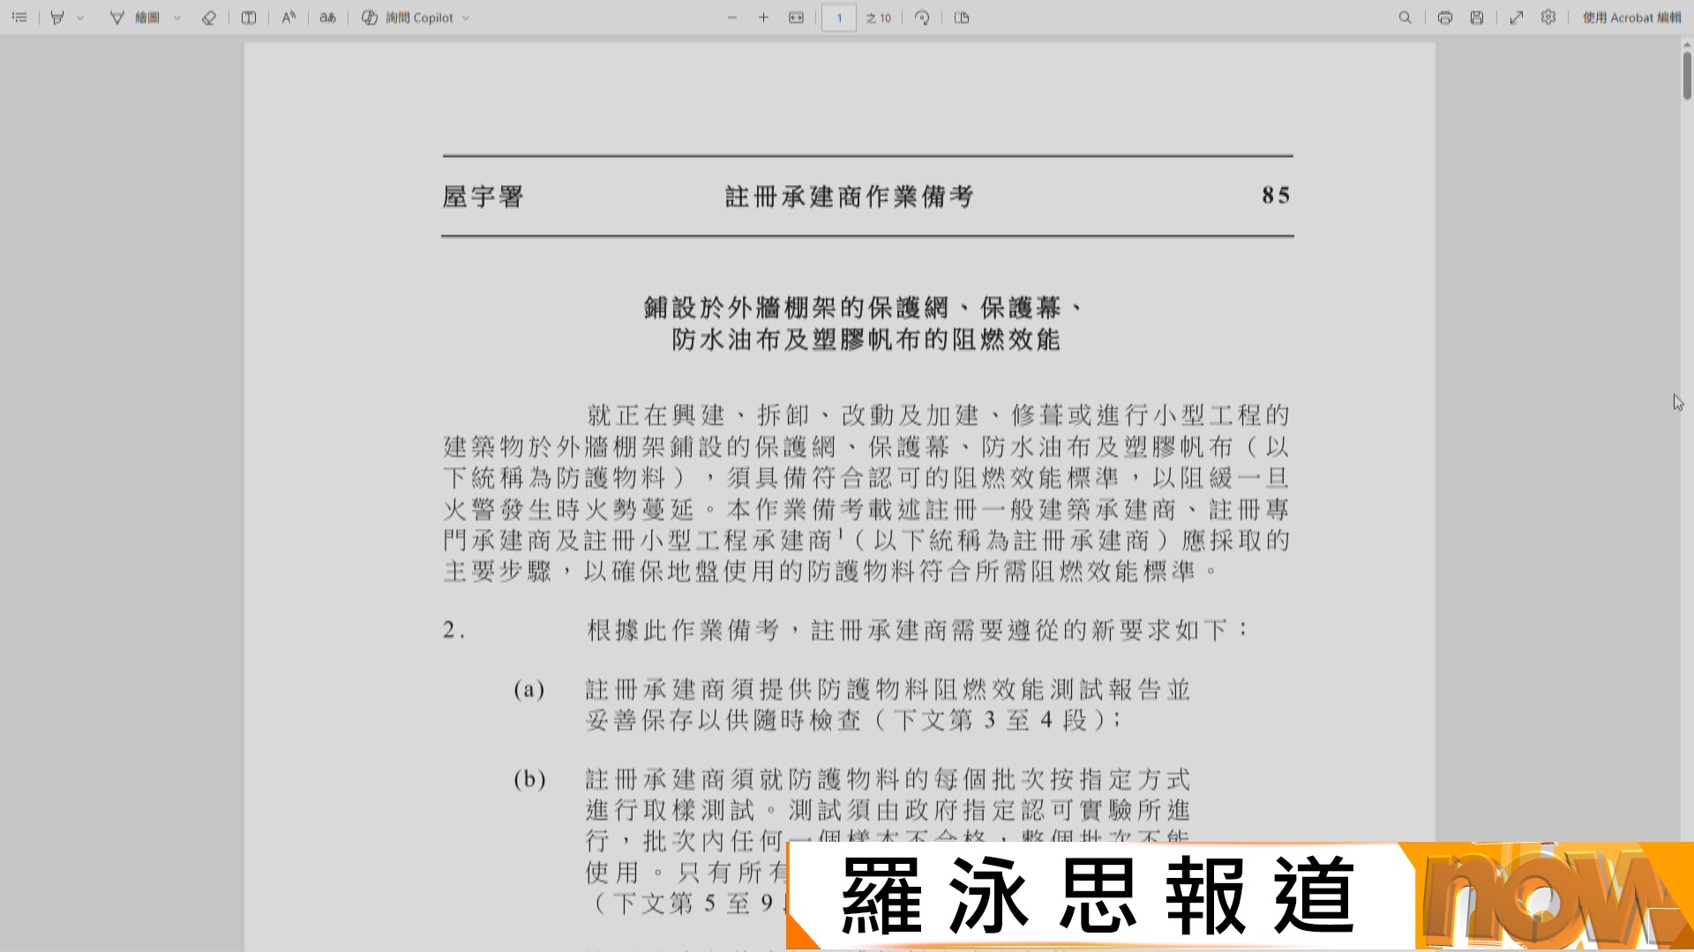Screen dimensions: 1694x952
Task: Select the highlighter tool
Action: click(x=57, y=18)
